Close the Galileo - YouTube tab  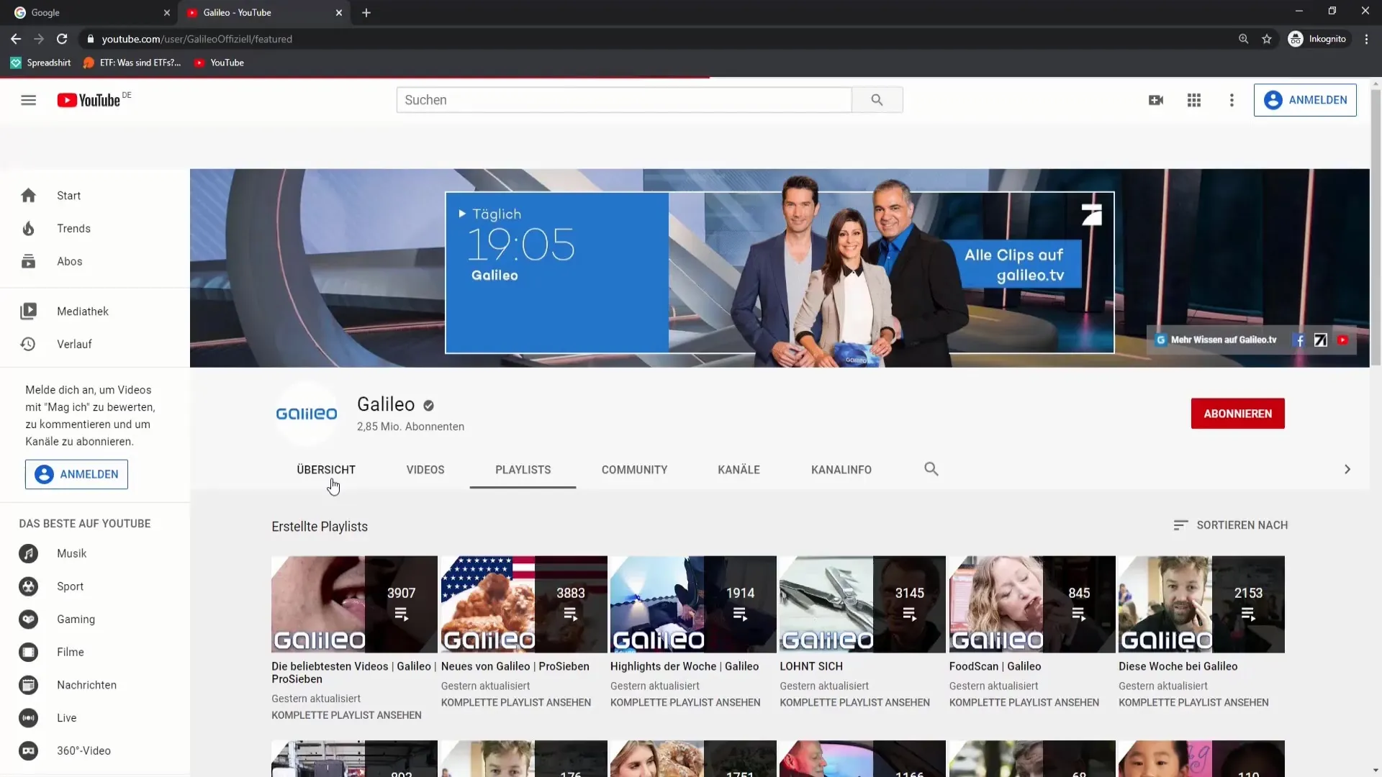click(339, 13)
